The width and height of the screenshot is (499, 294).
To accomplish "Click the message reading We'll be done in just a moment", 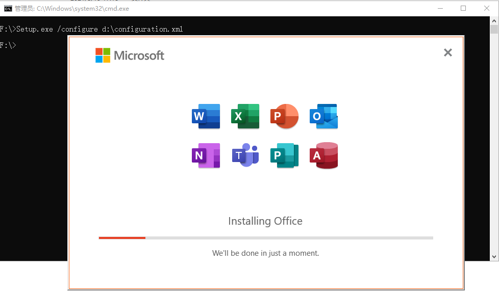I will (265, 253).
